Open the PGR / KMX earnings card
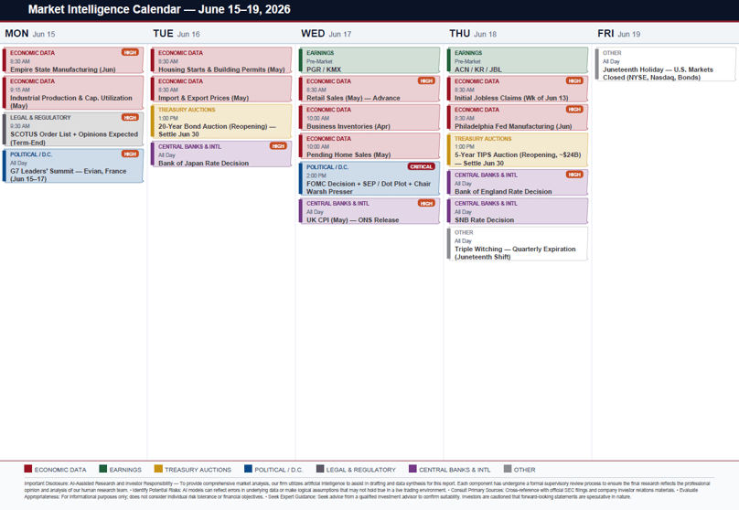 (369, 59)
